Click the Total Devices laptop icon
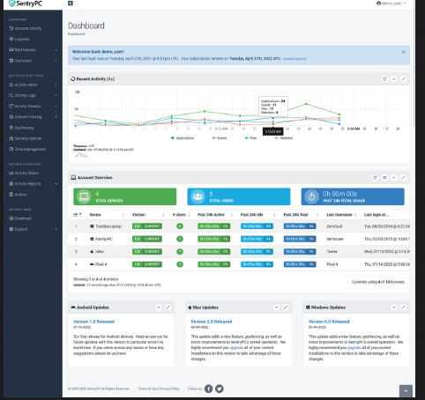The image size is (425, 400). pyautogui.click(x=84, y=196)
